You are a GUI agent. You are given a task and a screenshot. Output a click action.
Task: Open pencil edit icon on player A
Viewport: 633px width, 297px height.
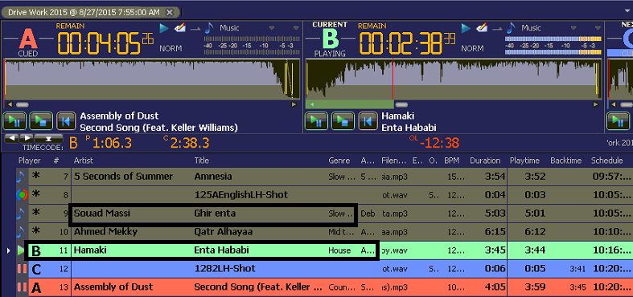[x=179, y=28]
